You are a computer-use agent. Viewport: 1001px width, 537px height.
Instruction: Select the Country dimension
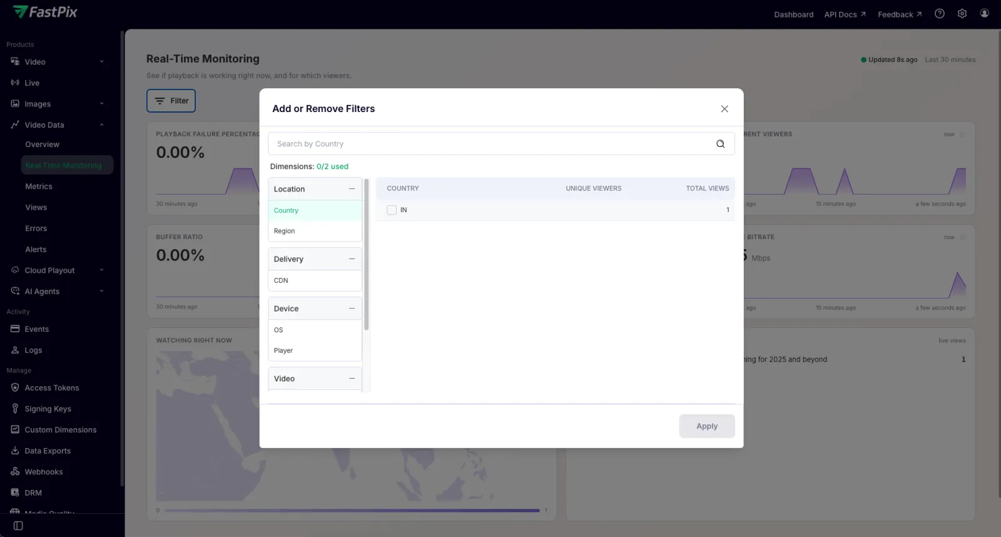(315, 210)
